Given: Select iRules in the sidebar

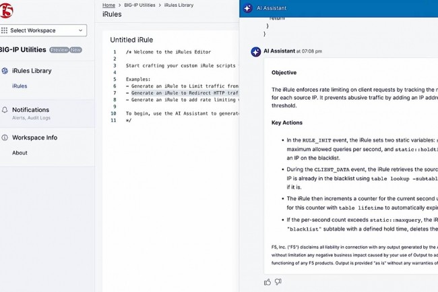Looking at the screenshot, I should [x=20, y=86].
